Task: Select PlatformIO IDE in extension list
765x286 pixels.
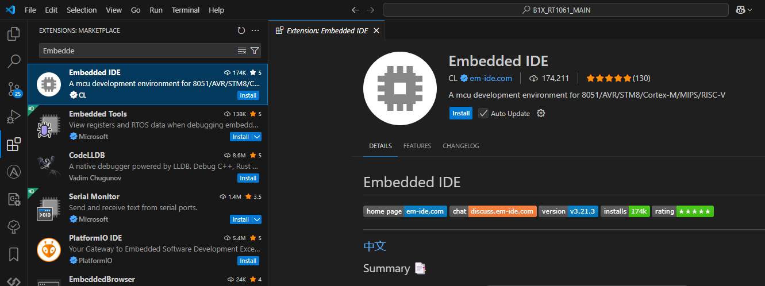Action: point(148,250)
